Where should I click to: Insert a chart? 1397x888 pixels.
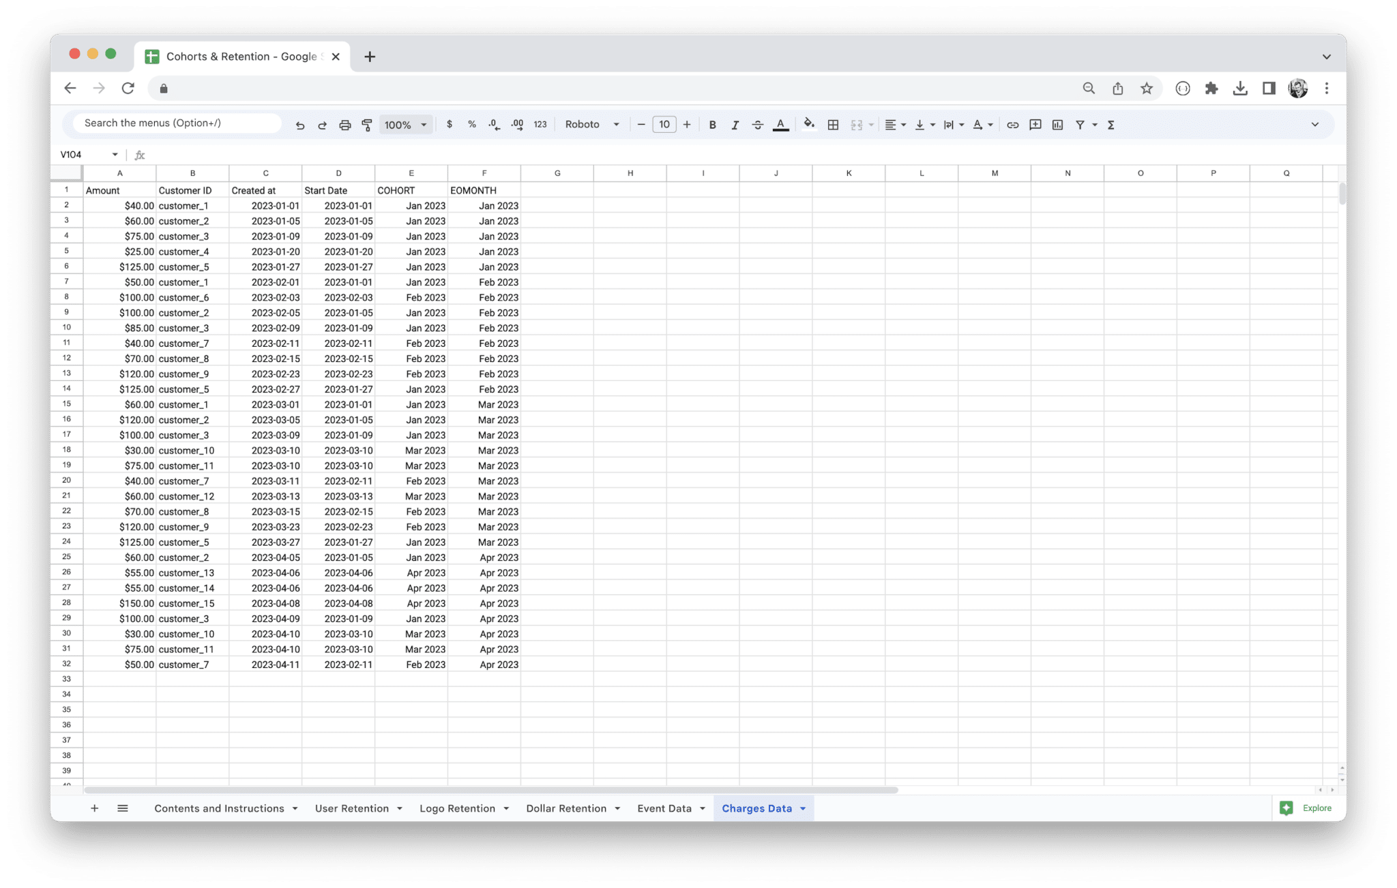pyautogui.click(x=1057, y=124)
